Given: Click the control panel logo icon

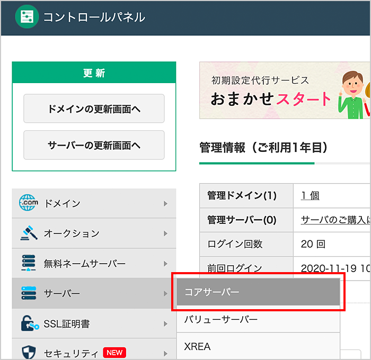Looking at the screenshot, I should tap(26, 17).
